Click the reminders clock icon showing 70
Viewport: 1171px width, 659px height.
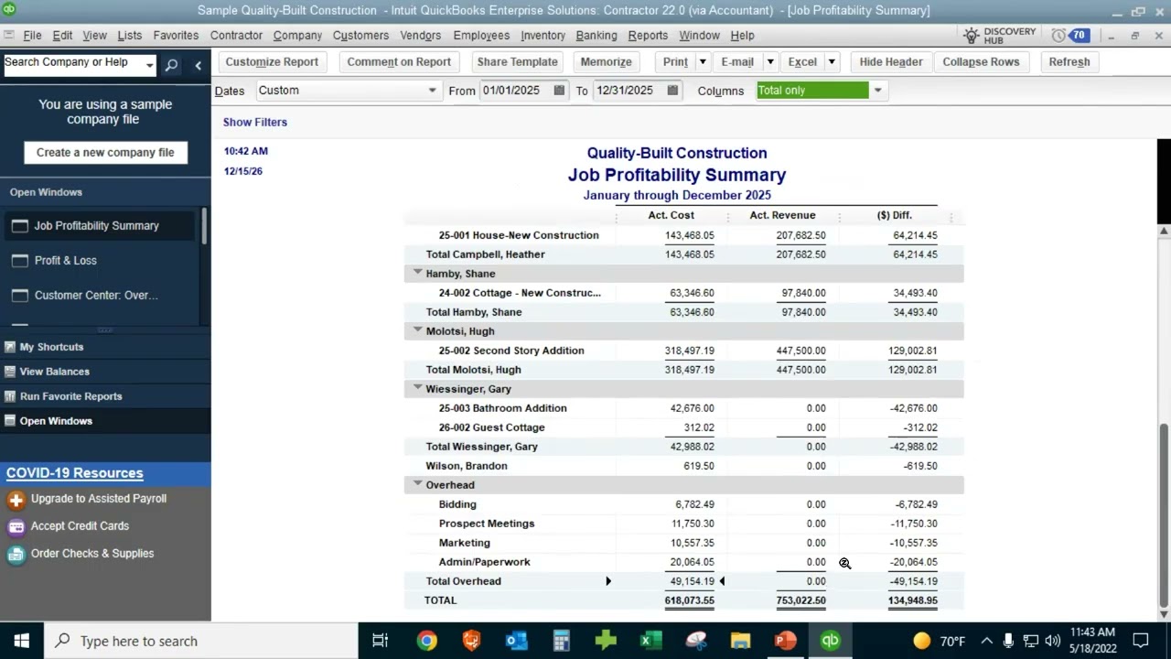coord(1059,36)
